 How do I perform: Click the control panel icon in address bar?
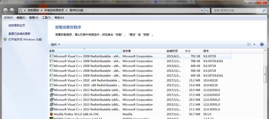tap(20, 10)
